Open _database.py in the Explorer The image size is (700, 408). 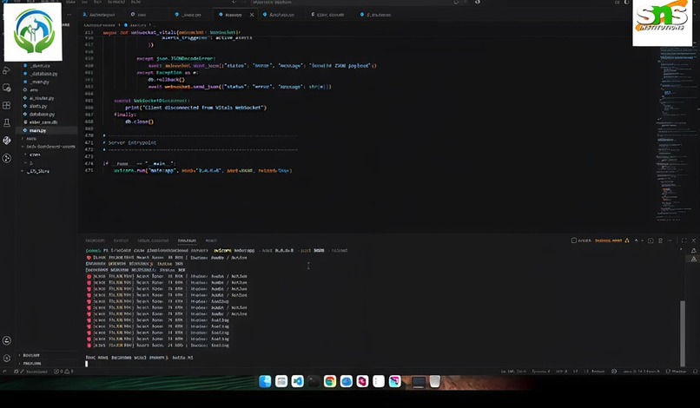[44, 74]
